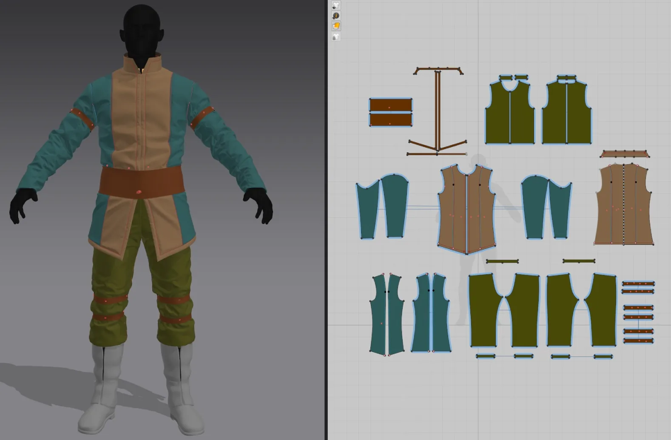Image resolution: width=671 pixels, height=440 pixels.
Task: Select the small brown trapezoid collar pattern
Action: [x=624, y=153]
